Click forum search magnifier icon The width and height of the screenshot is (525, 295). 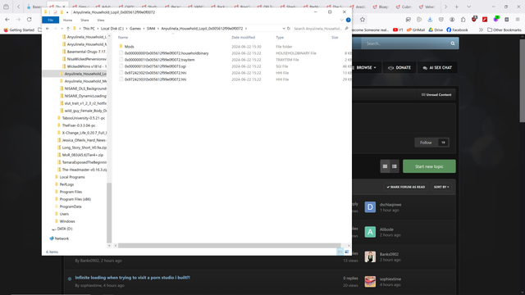(x=453, y=43)
